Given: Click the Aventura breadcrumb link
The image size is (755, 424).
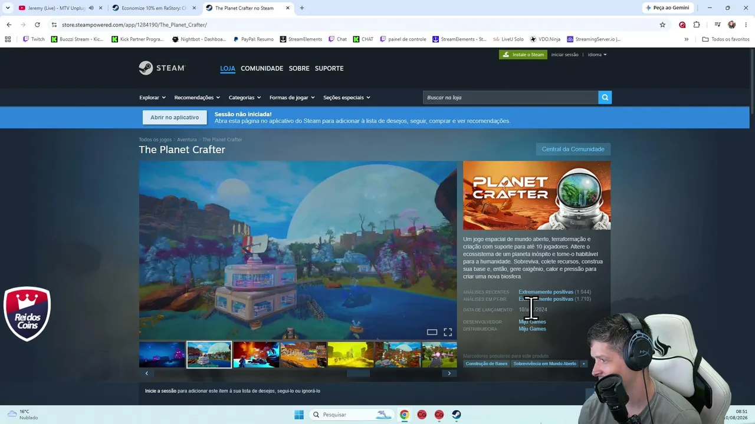Looking at the screenshot, I should (x=187, y=140).
